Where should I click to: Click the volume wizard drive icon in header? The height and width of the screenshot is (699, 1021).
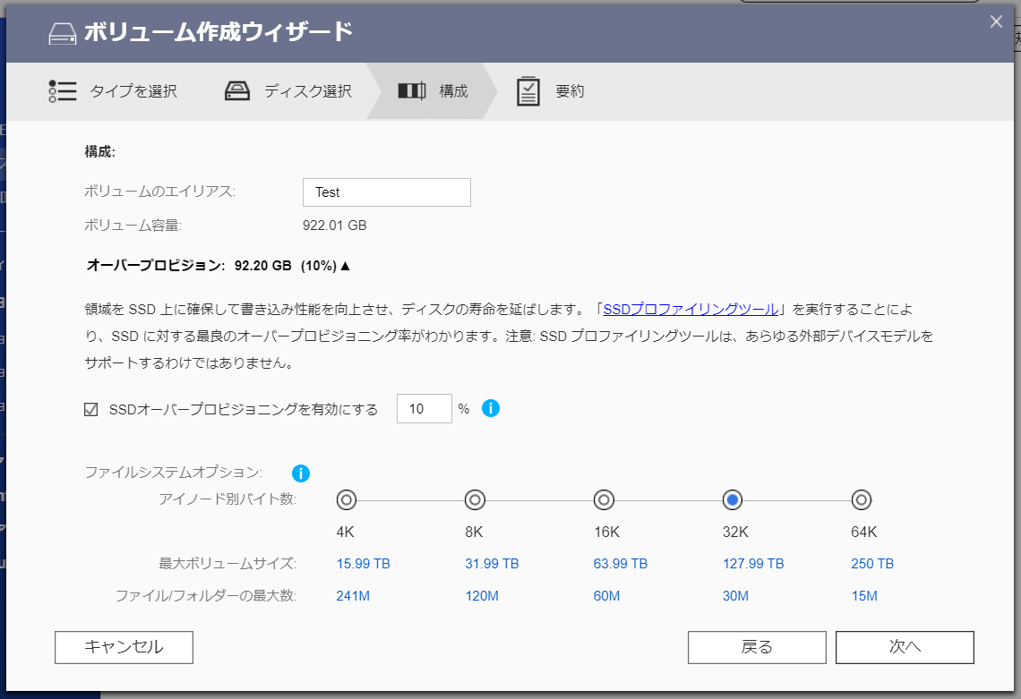coord(61,33)
